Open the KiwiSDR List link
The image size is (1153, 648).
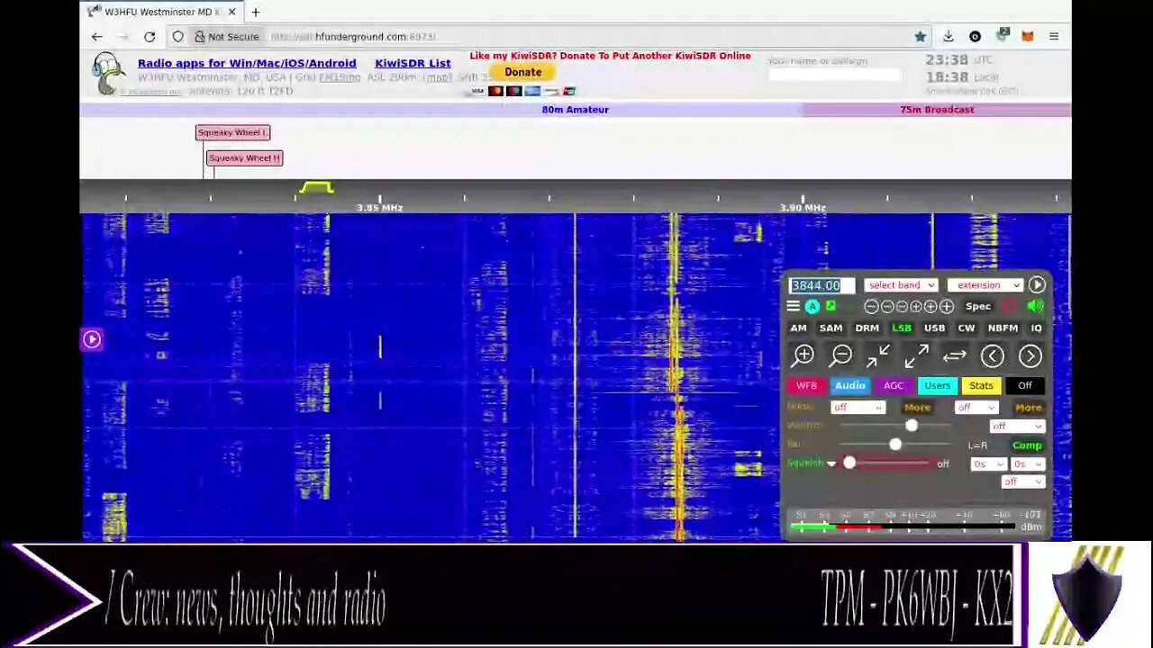point(413,63)
